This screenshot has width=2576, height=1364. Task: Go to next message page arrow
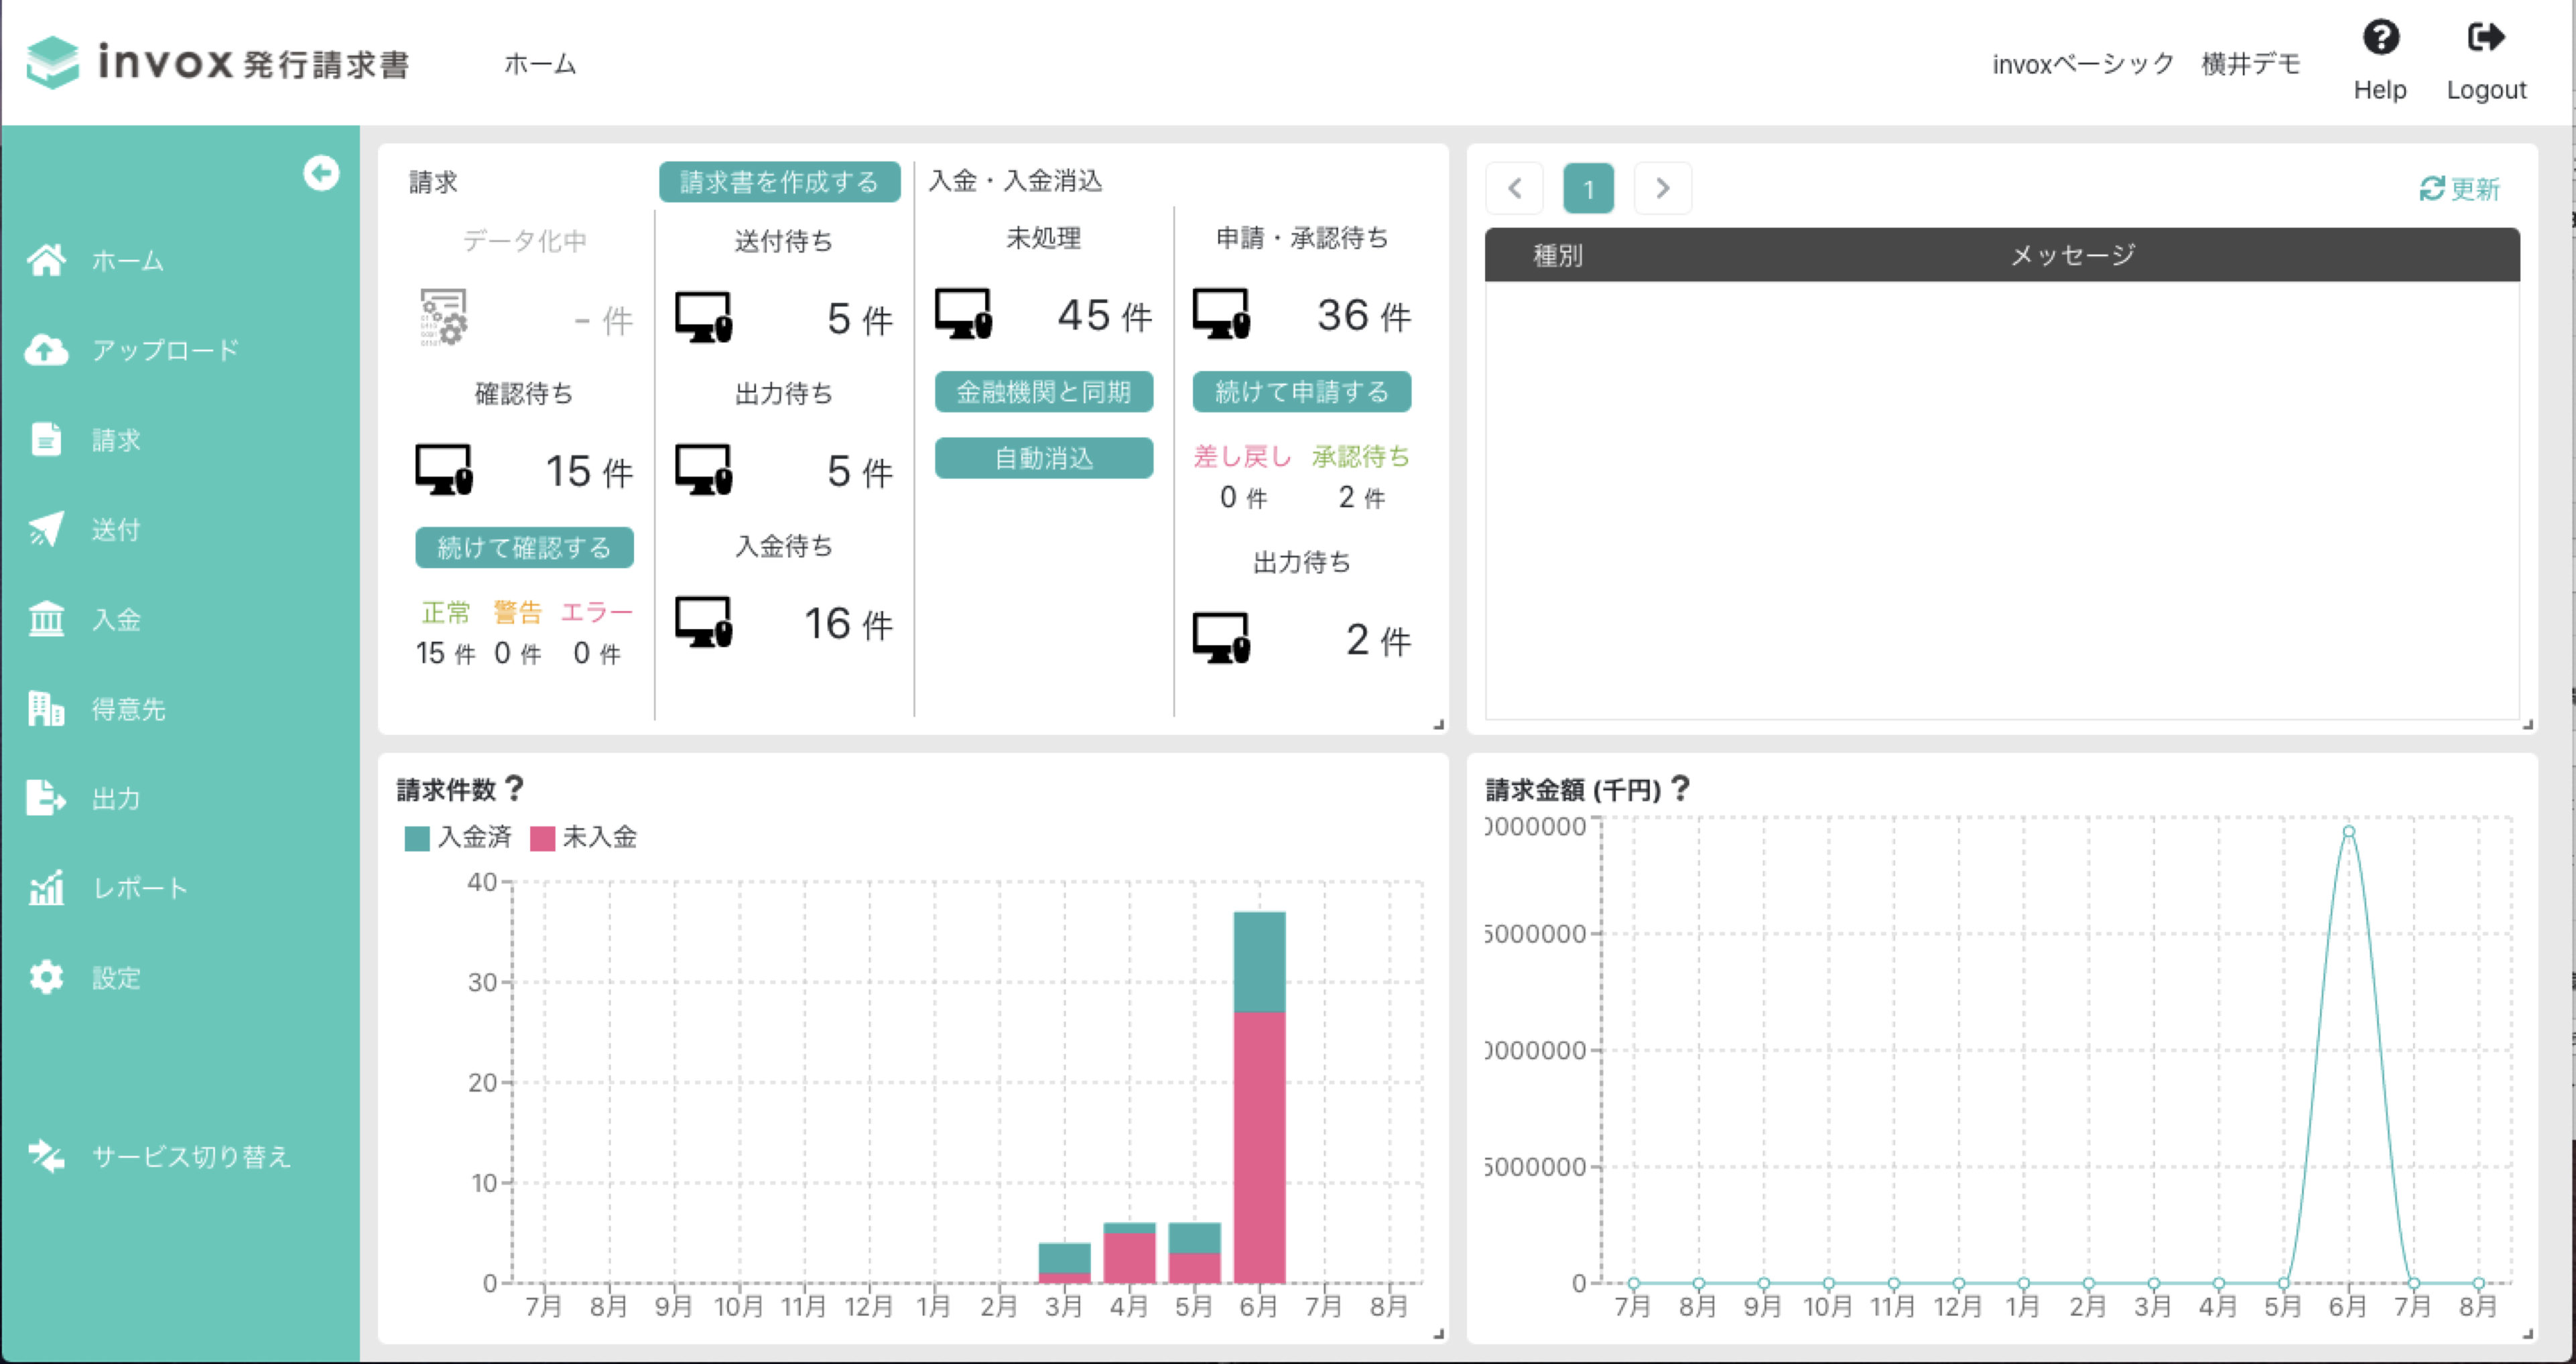coord(1662,188)
